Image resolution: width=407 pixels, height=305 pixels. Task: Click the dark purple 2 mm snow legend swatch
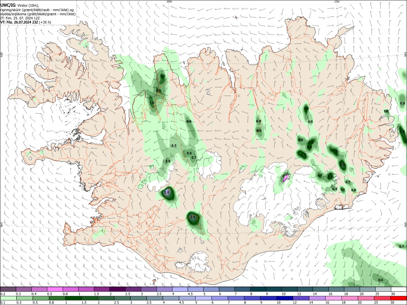tap(117, 289)
